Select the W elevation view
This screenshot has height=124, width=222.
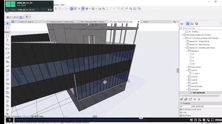(194, 64)
